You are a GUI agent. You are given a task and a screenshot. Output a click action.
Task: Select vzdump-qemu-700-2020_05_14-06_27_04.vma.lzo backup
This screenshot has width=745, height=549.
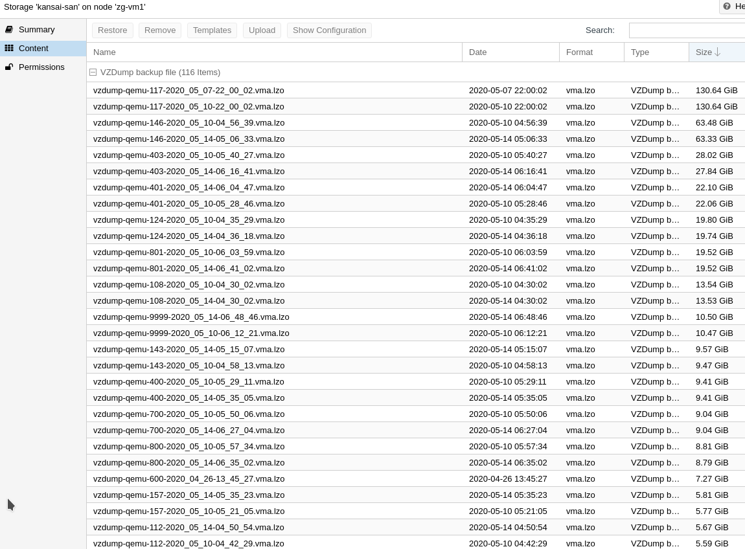(x=416, y=430)
